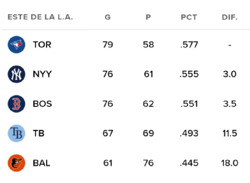Click the Yankees' 3.0 games-behind value

click(x=230, y=74)
